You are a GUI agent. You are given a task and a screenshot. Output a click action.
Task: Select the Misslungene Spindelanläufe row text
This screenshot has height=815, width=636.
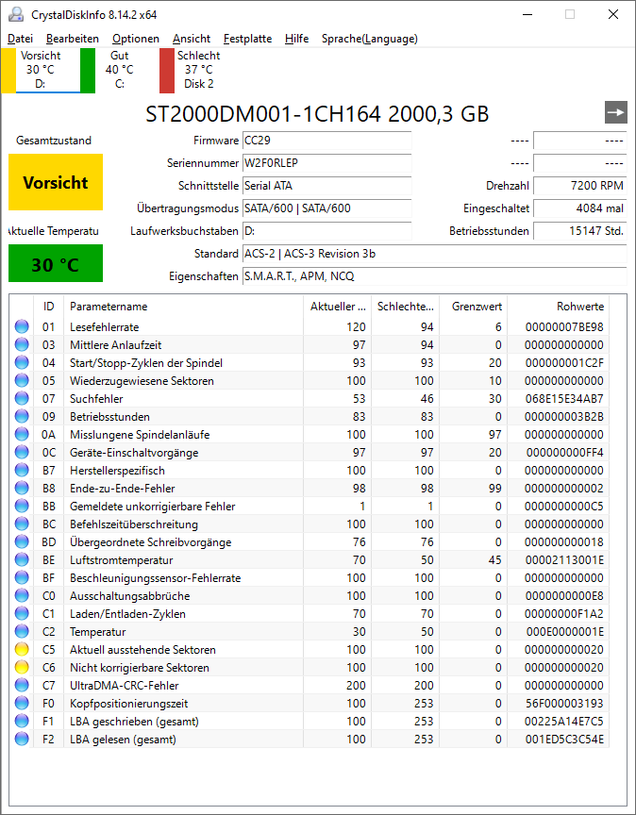pyautogui.click(x=140, y=435)
